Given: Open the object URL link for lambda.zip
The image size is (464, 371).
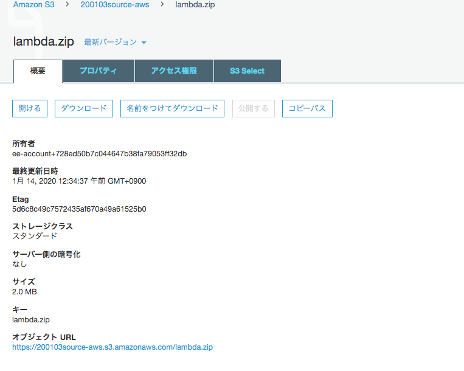Looking at the screenshot, I should (113, 347).
